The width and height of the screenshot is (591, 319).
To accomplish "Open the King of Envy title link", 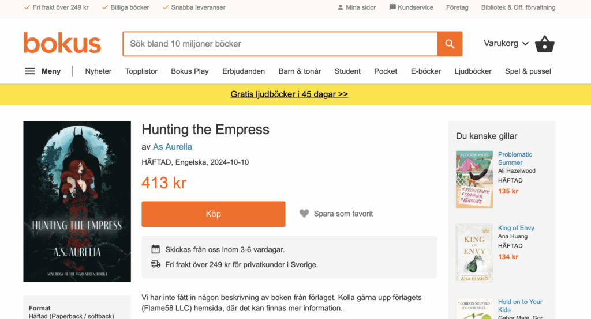I will pos(516,228).
